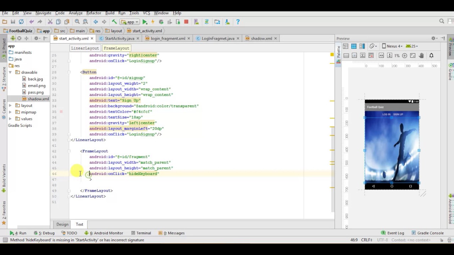Open the Event Log panel

pos(392,233)
